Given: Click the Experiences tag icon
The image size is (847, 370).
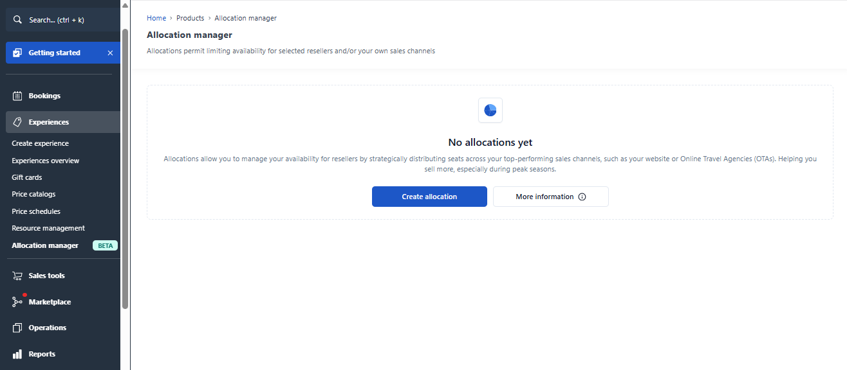Looking at the screenshot, I should (17, 122).
